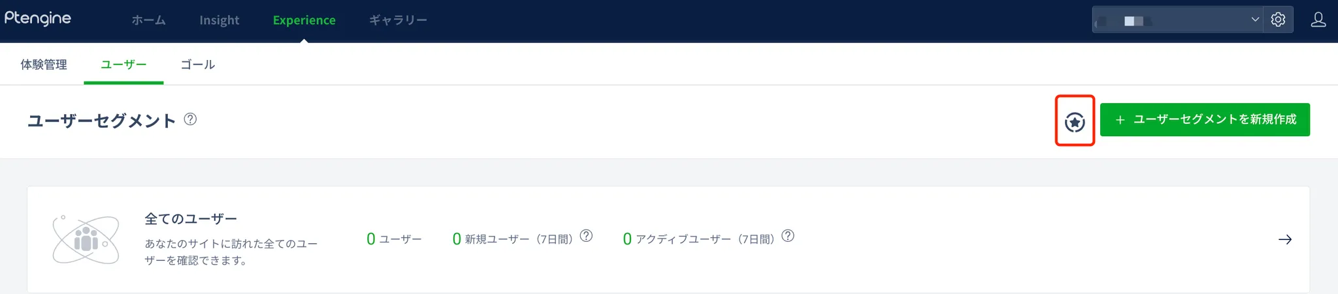Click the dropdown chevron in the site selector
This screenshot has width=1338, height=294.
[x=1255, y=20]
